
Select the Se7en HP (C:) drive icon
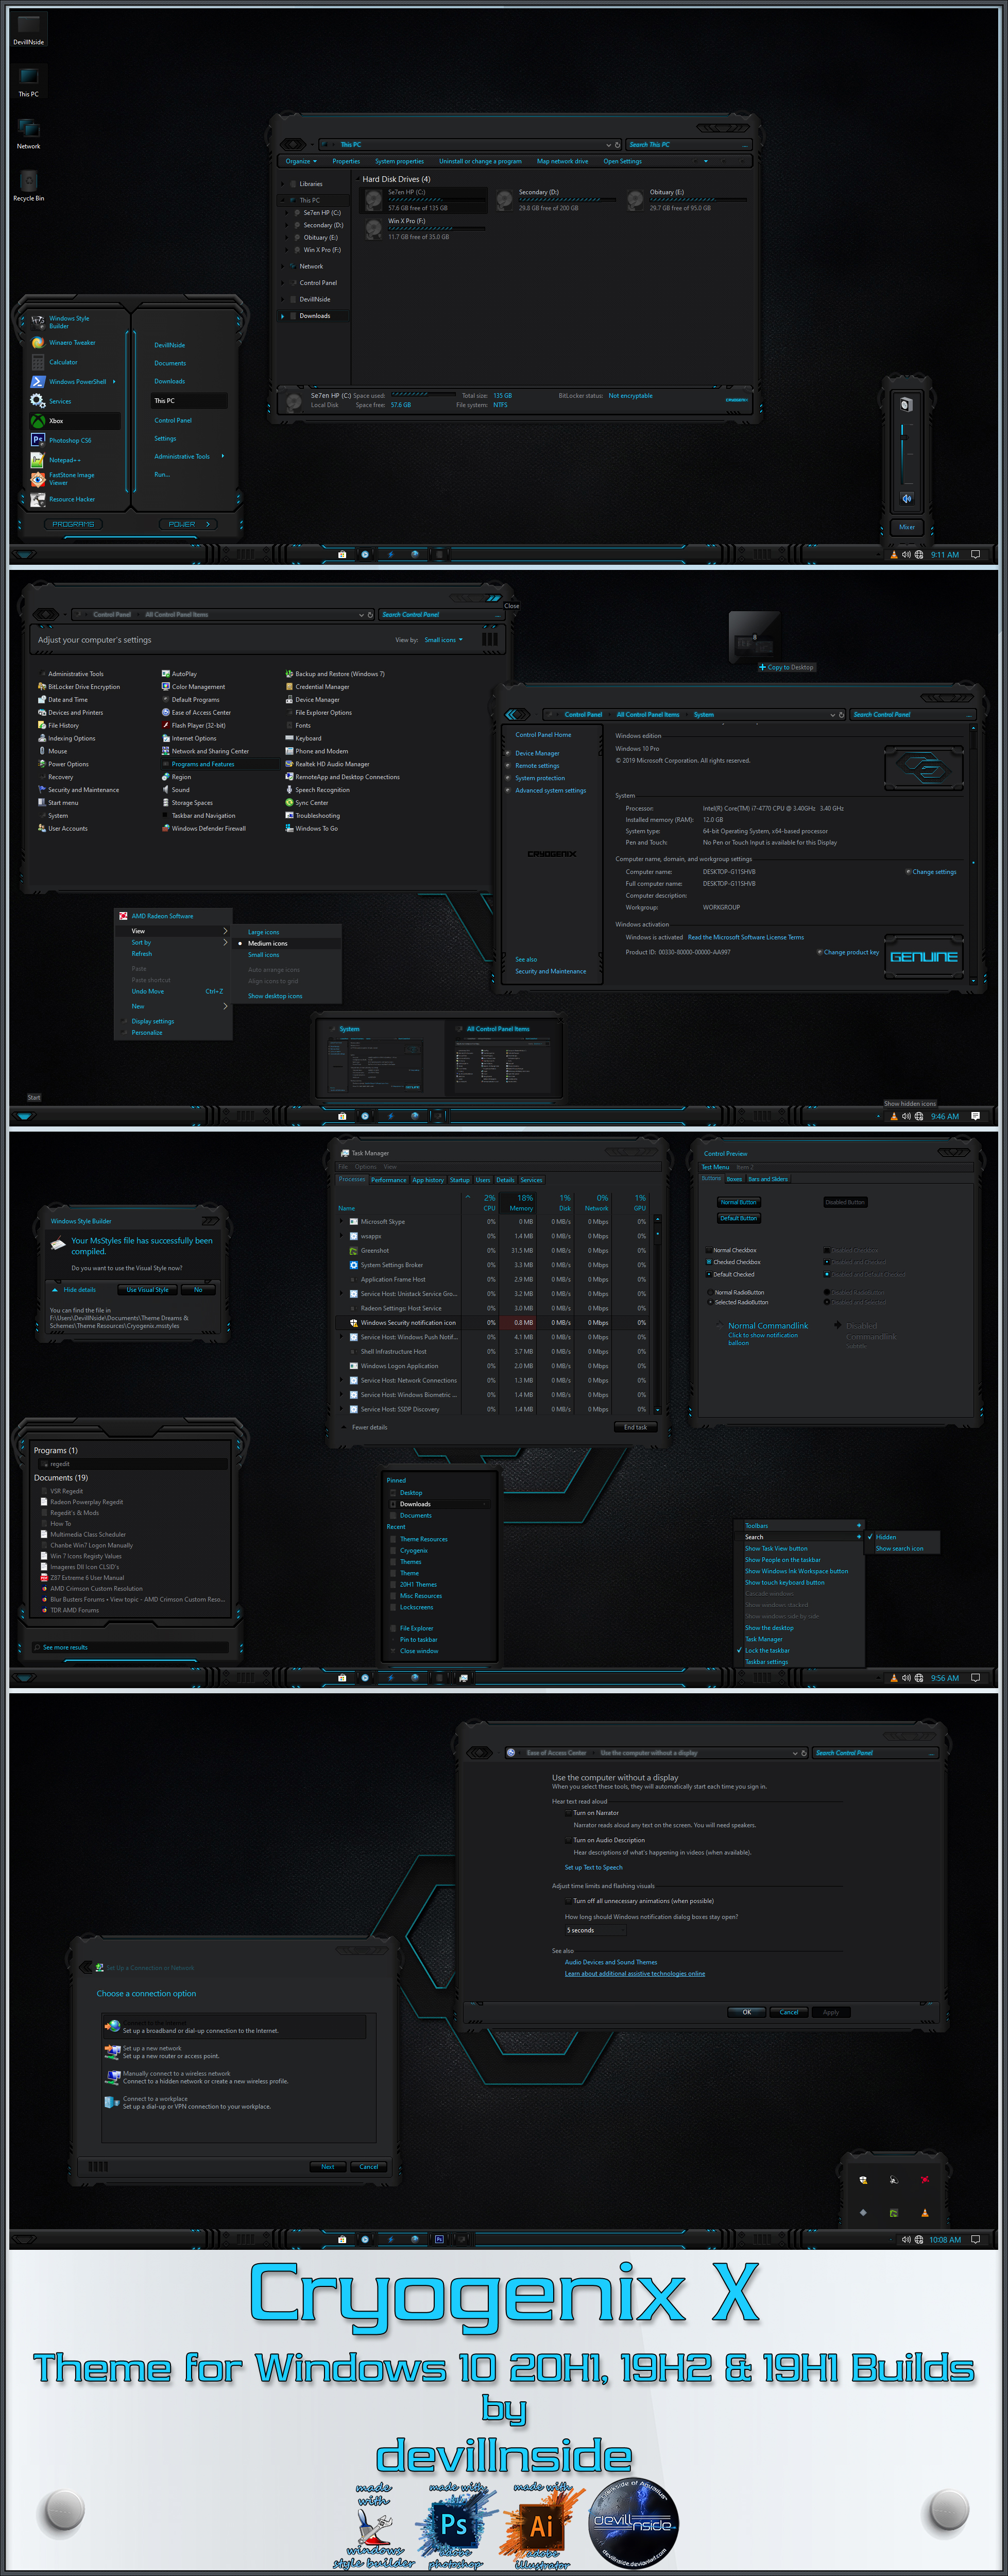(x=374, y=200)
